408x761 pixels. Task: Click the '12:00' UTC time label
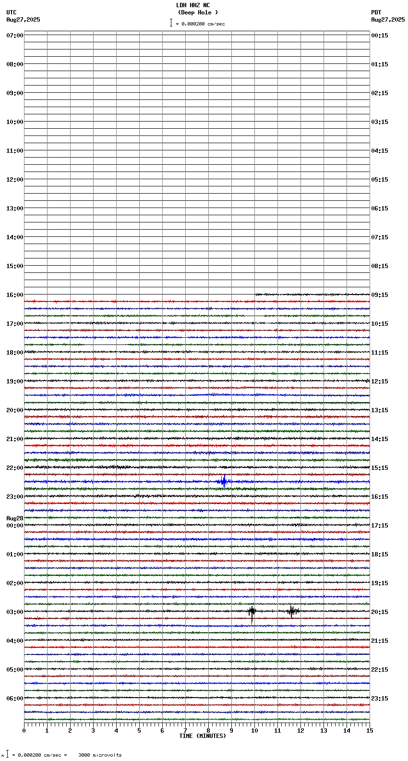tap(15, 180)
